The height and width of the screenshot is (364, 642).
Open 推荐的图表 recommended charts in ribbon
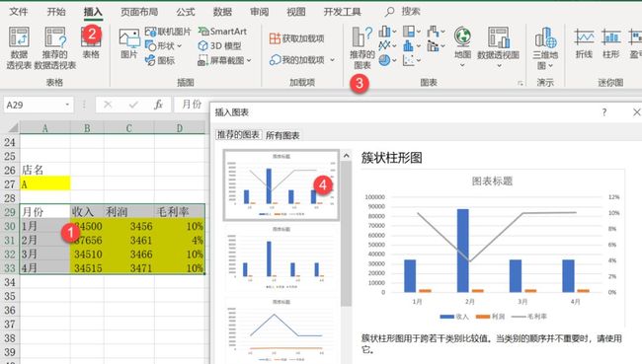tap(362, 48)
